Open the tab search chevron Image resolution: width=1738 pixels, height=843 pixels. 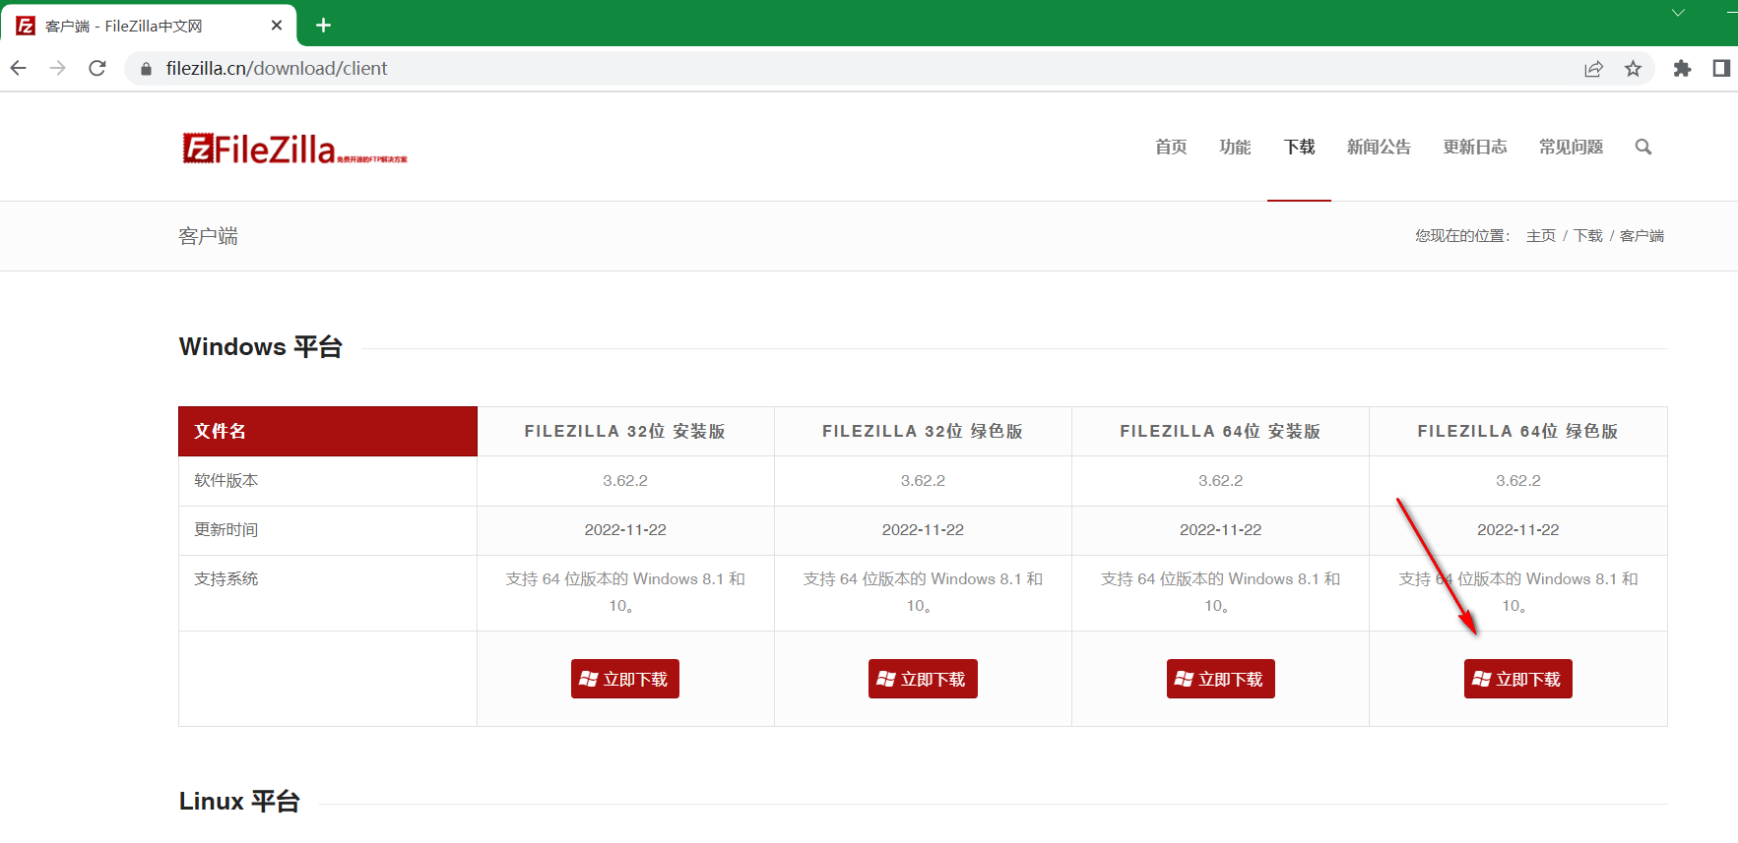click(1678, 13)
